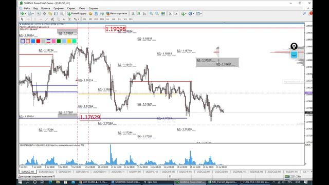This screenshot has width=329, height=185.
Task: Pick the dark green color swatch
Action: tap(59, 41)
